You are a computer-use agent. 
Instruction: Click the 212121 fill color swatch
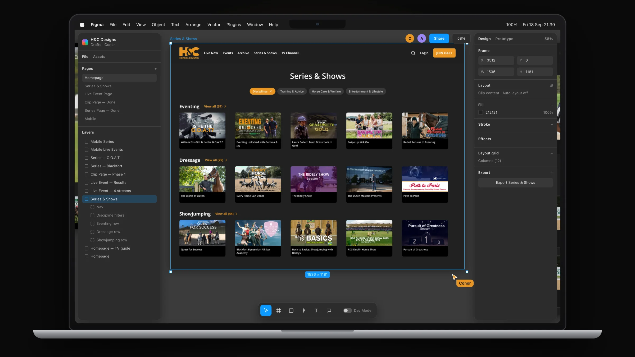coord(480,113)
